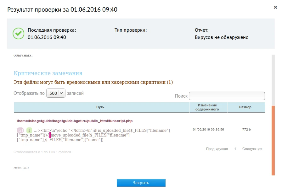The image size is (282, 193).
Task: Go to Следующая page
Action: click(252, 149)
